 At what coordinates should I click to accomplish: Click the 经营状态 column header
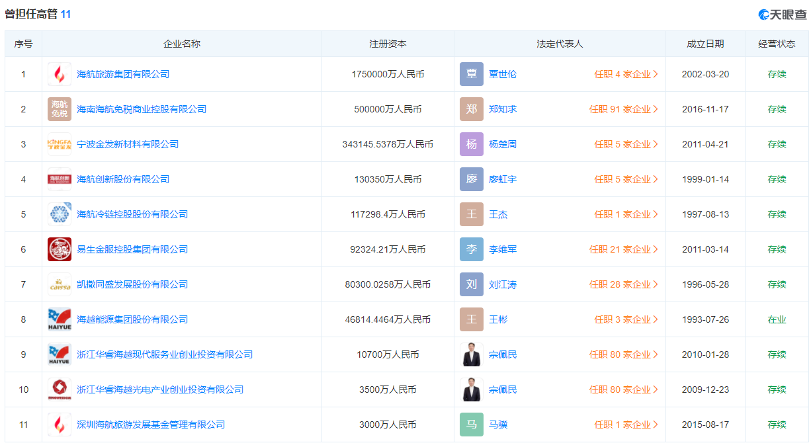(777, 44)
